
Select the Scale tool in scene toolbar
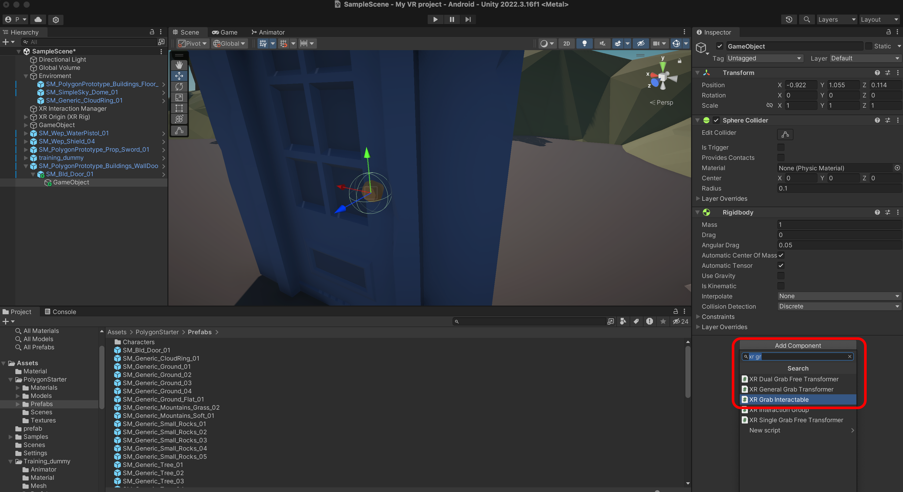pos(179,97)
